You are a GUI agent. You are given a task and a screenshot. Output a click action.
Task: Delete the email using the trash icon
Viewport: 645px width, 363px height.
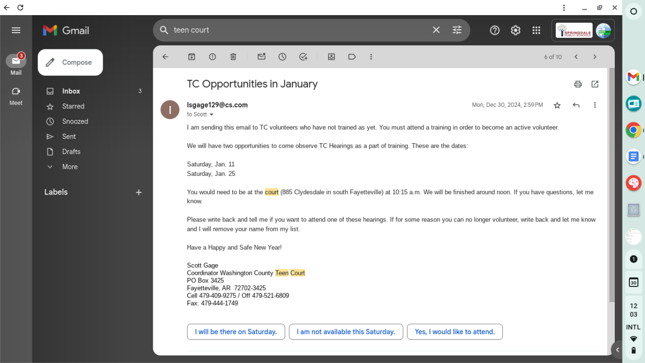233,57
